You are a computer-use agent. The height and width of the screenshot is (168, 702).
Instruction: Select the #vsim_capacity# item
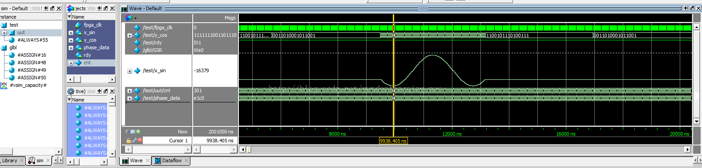tap(28, 85)
